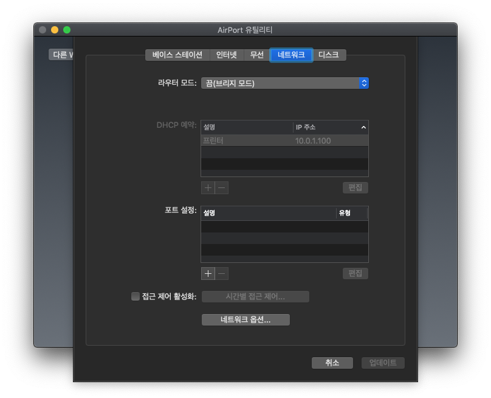The width and height of the screenshot is (491, 398).
Task: Open the 라우터 모드 dropdown
Action: (x=284, y=83)
